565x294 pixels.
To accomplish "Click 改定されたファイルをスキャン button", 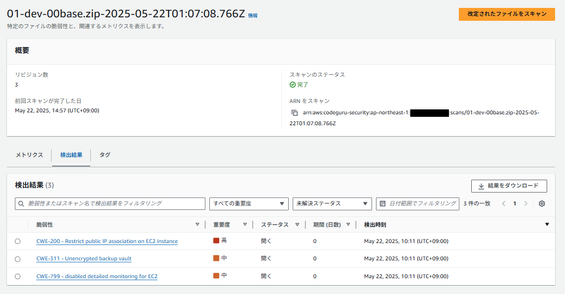I will click(x=506, y=14).
